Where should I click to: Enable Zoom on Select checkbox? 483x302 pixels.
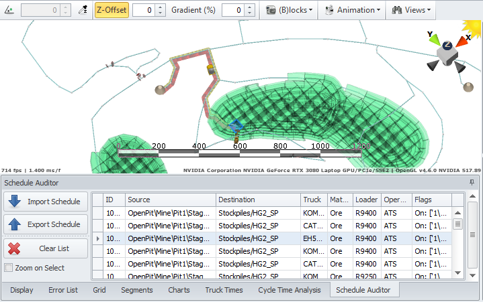click(x=9, y=268)
